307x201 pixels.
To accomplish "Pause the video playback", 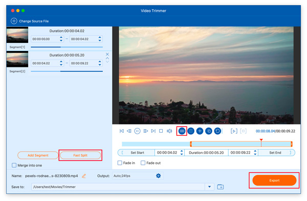I will coord(137,131).
